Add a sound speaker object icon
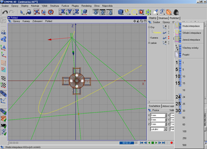Viewport: 207px width, 149px height. 176,12
